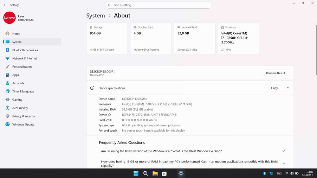Open Network & internet settings
The width and height of the screenshot is (317, 178).
pyautogui.click(x=32, y=58)
